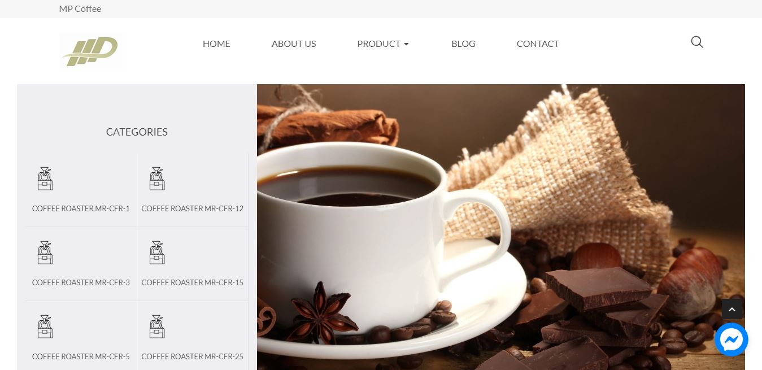Select the roaster icon above MR-CFR-5
This screenshot has width=762, height=370.
[45, 327]
